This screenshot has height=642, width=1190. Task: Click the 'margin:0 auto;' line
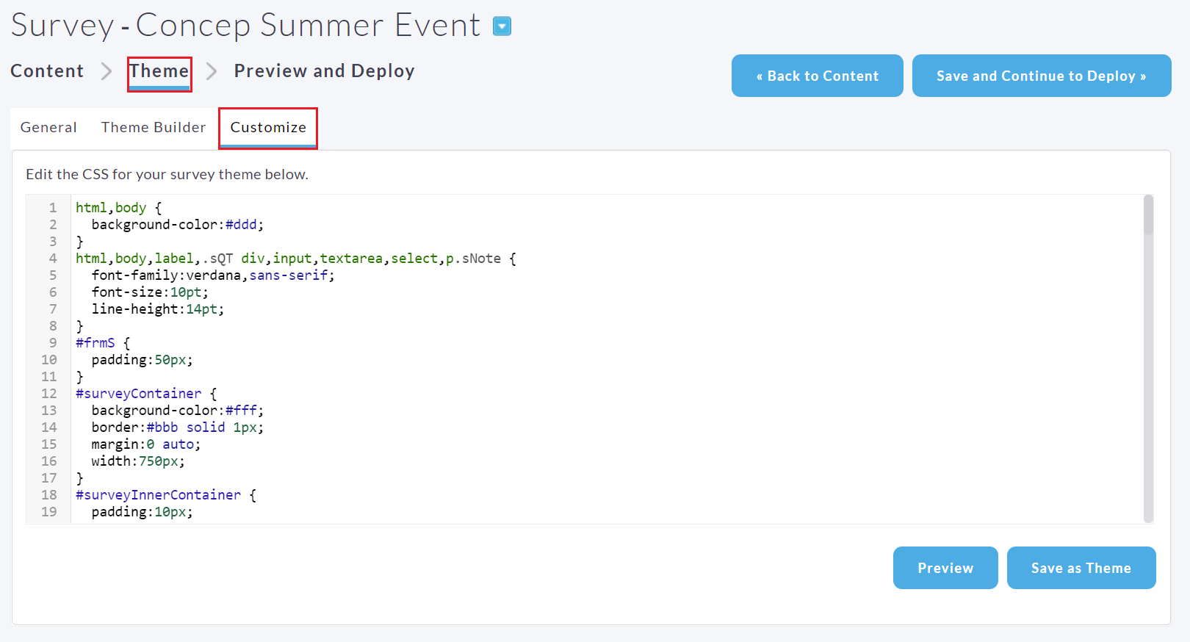(x=145, y=444)
